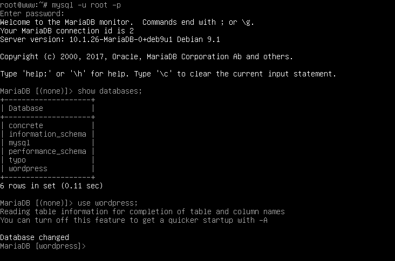
Task: Select the 'wordpress' row in the database table
Action: [x=28, y=168]
